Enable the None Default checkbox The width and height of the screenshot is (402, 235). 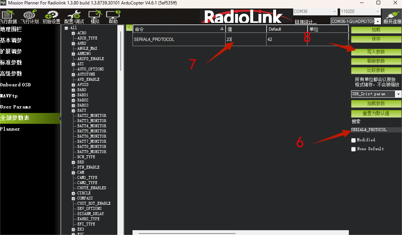click(x=353, y=149)
